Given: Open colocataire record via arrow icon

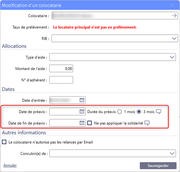Looking at the screenshot, I should tap(174, 15).
